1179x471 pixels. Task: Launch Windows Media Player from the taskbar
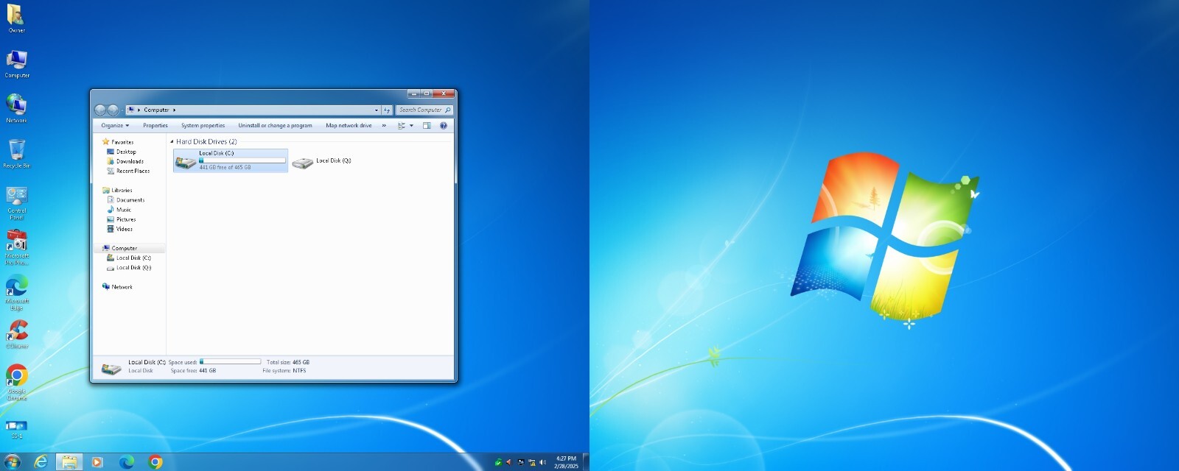click(97, 462)
